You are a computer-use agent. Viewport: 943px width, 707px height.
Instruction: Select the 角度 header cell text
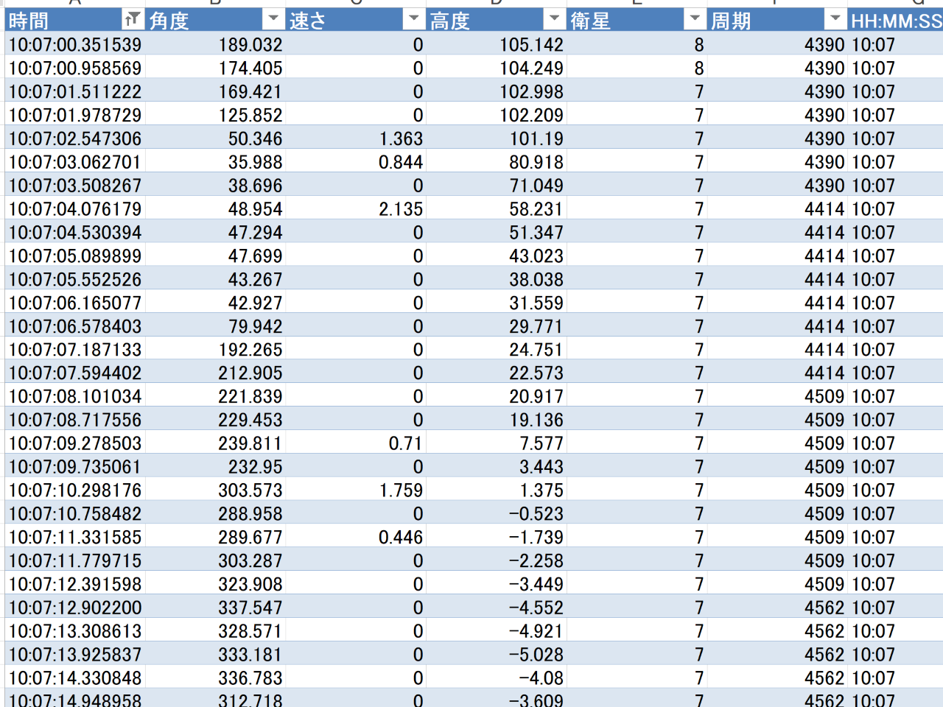click(x=170, y=21)
